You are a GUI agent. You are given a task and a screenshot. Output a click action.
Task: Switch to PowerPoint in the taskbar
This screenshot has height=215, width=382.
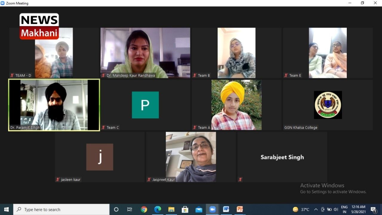point(240,209)
